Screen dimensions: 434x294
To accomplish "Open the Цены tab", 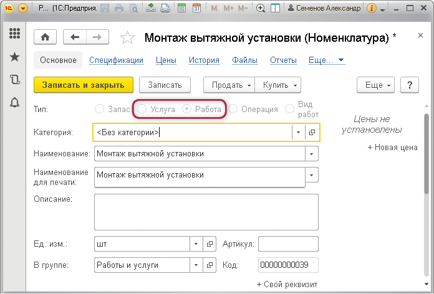I will [x=166, y=60].
